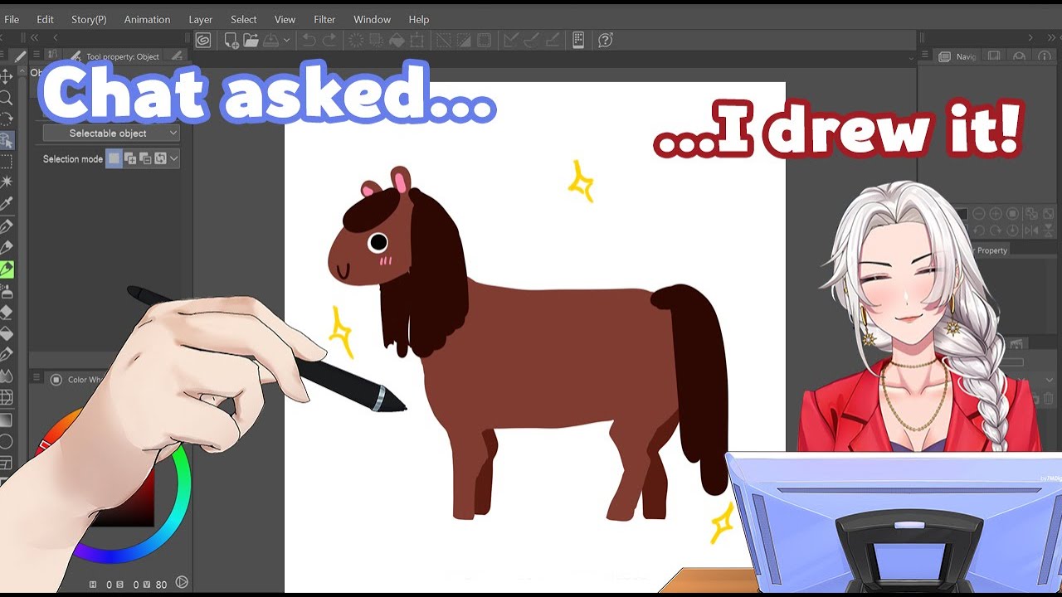Rotate canvas left in Navigator
1062x597 pixels.
point(978,230)
